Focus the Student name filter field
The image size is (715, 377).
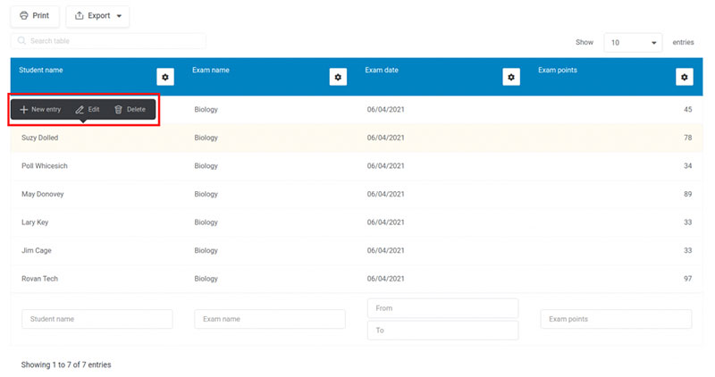(x=97, y=319)
